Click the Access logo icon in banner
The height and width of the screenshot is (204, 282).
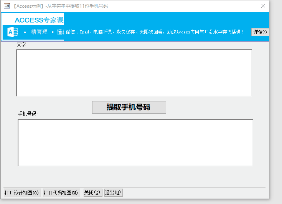coord(13,32)
